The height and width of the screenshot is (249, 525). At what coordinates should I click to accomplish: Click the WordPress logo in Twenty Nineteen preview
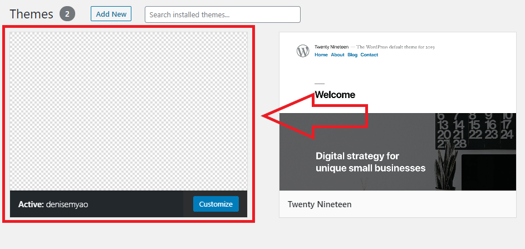click(x=302, y=51)
